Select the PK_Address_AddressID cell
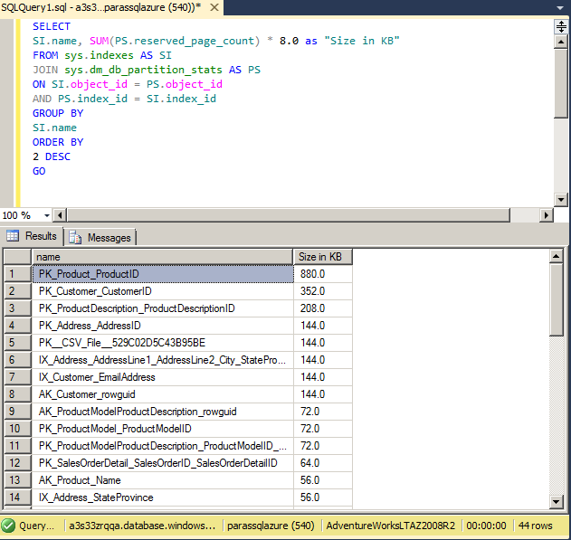Image resolution: width=571 pixels, height=540 pixels. click(x=163, y=326)
